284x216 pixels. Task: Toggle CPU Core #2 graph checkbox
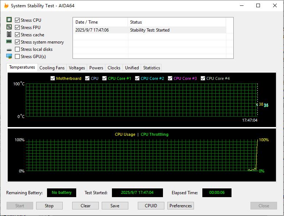(137, 78)
